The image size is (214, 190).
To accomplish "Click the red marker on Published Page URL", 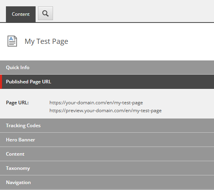I will click(x=1, y=82).
